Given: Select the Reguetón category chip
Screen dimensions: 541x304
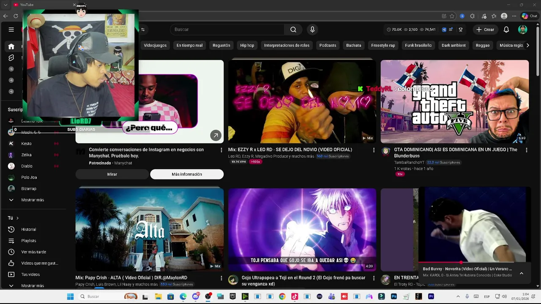Looking at the screenshot, I should click(x=221, y=45).
